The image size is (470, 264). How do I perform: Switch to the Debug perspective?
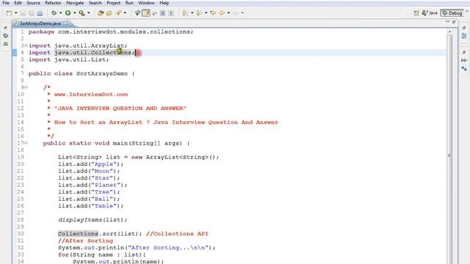[452, 13]
